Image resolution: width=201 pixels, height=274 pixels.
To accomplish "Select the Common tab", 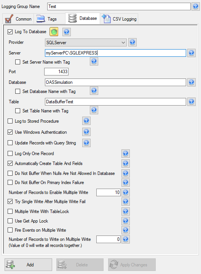I will coord(18,19).
